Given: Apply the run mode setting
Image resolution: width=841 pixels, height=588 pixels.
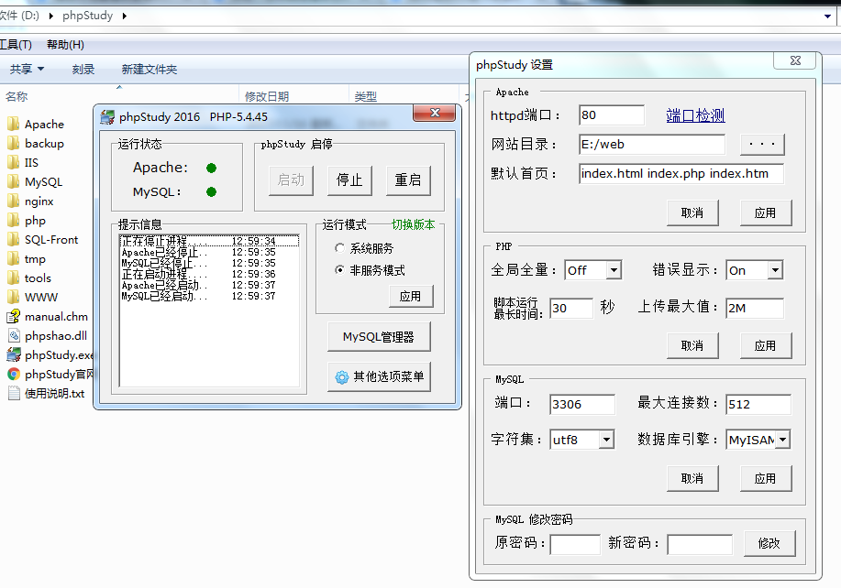Looking at the screenshot, I should point(411,296).
